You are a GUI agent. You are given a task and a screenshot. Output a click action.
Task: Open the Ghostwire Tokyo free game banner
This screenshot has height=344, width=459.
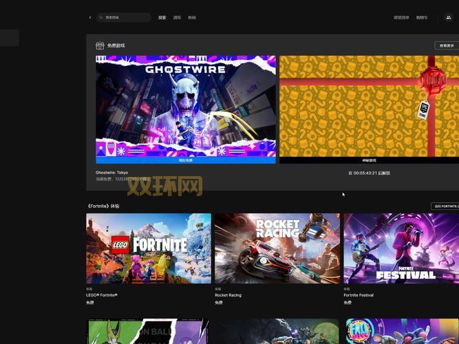[x=186, y=107]
